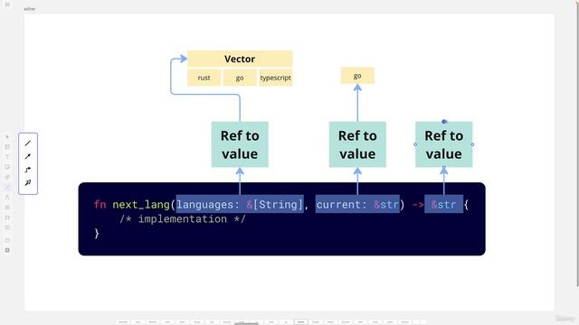Click the right side handle of selected box
579x325 pixels.
coord(472,144)
